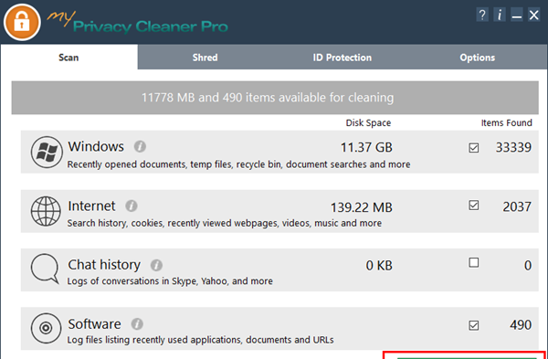Show info for the Internet category
The width and height of the screenshot is (548, 359).
coord(132,206)
